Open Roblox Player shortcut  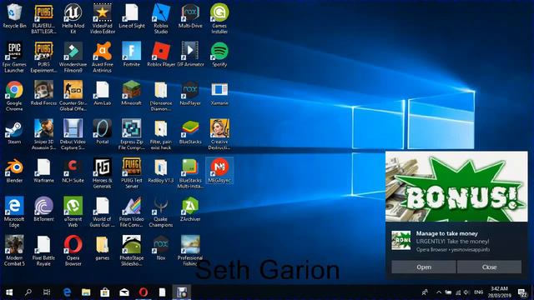pos(161,54)
